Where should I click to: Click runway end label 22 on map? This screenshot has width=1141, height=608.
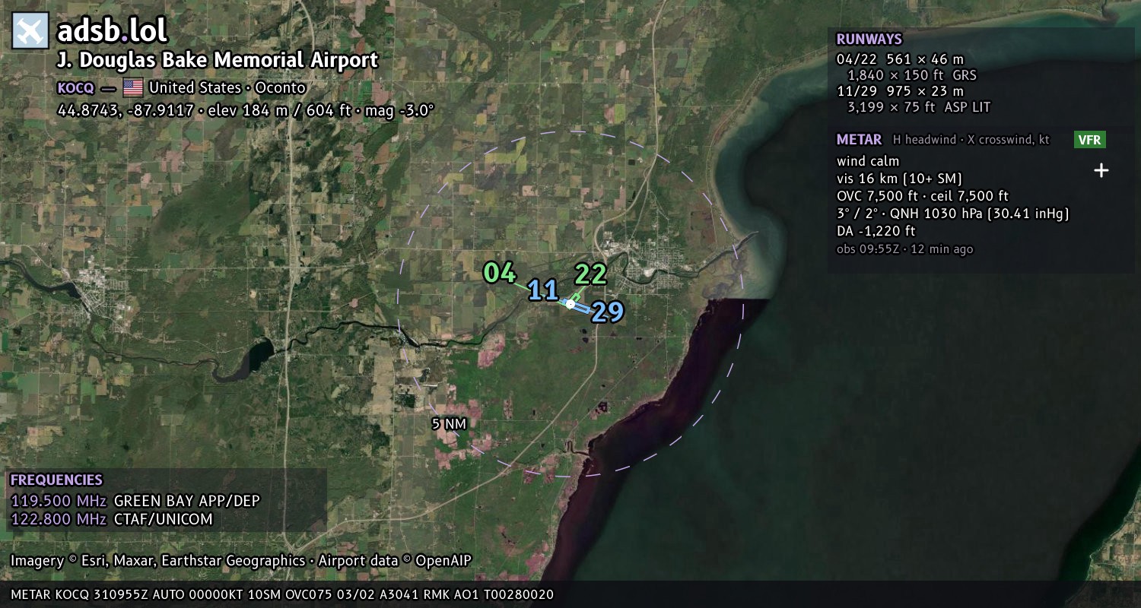(590, 274)
